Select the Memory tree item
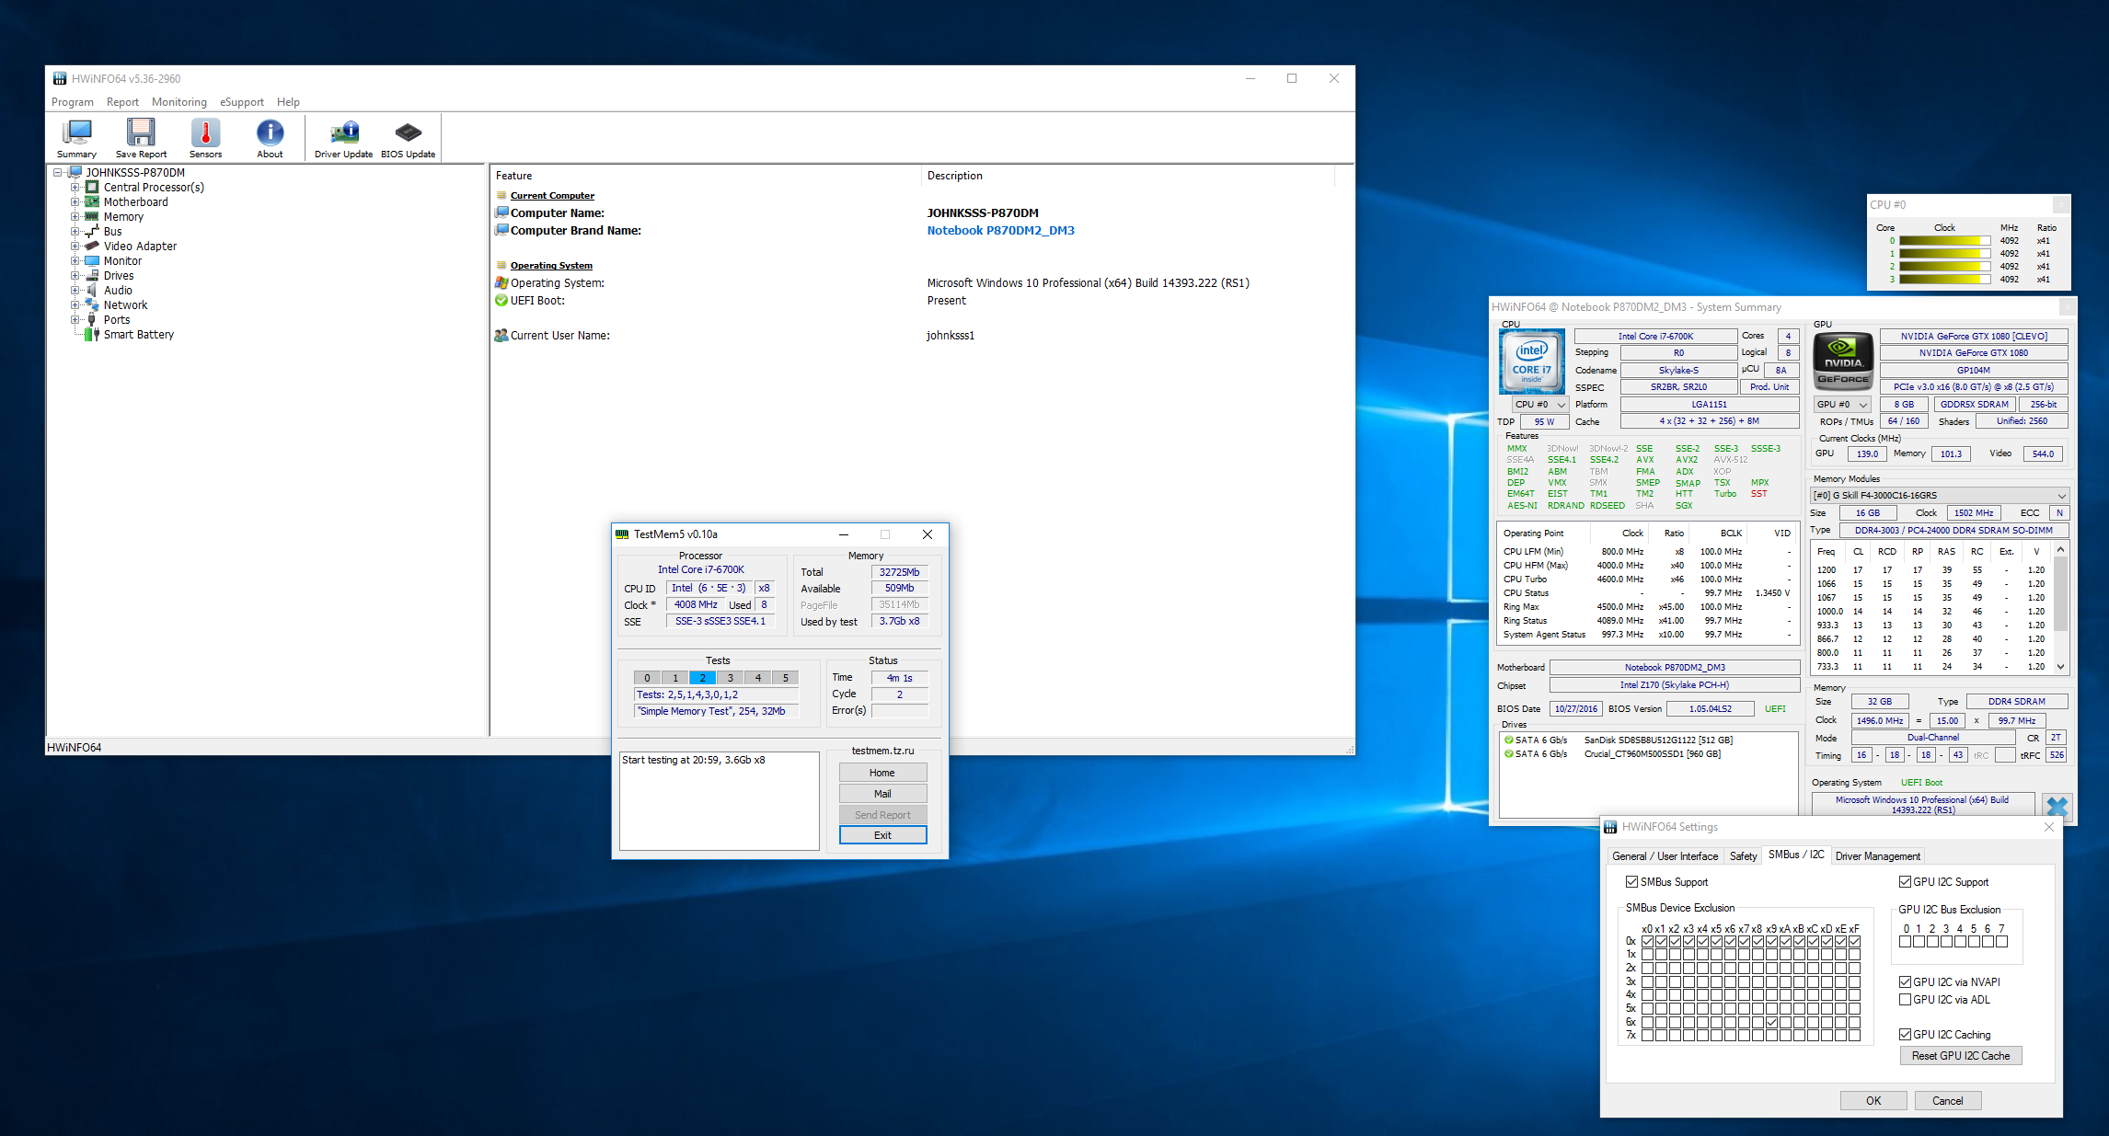Screen dimensions: 2109x1136 click(123, 217)
